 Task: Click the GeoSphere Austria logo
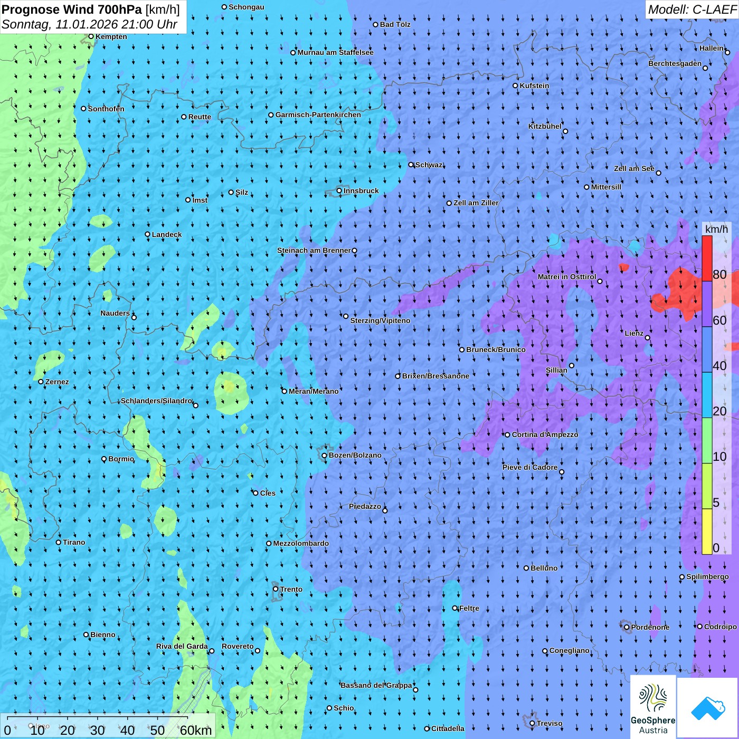coord(653,707)
